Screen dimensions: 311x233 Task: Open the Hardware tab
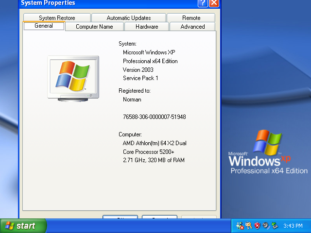(x=147, y=27)
